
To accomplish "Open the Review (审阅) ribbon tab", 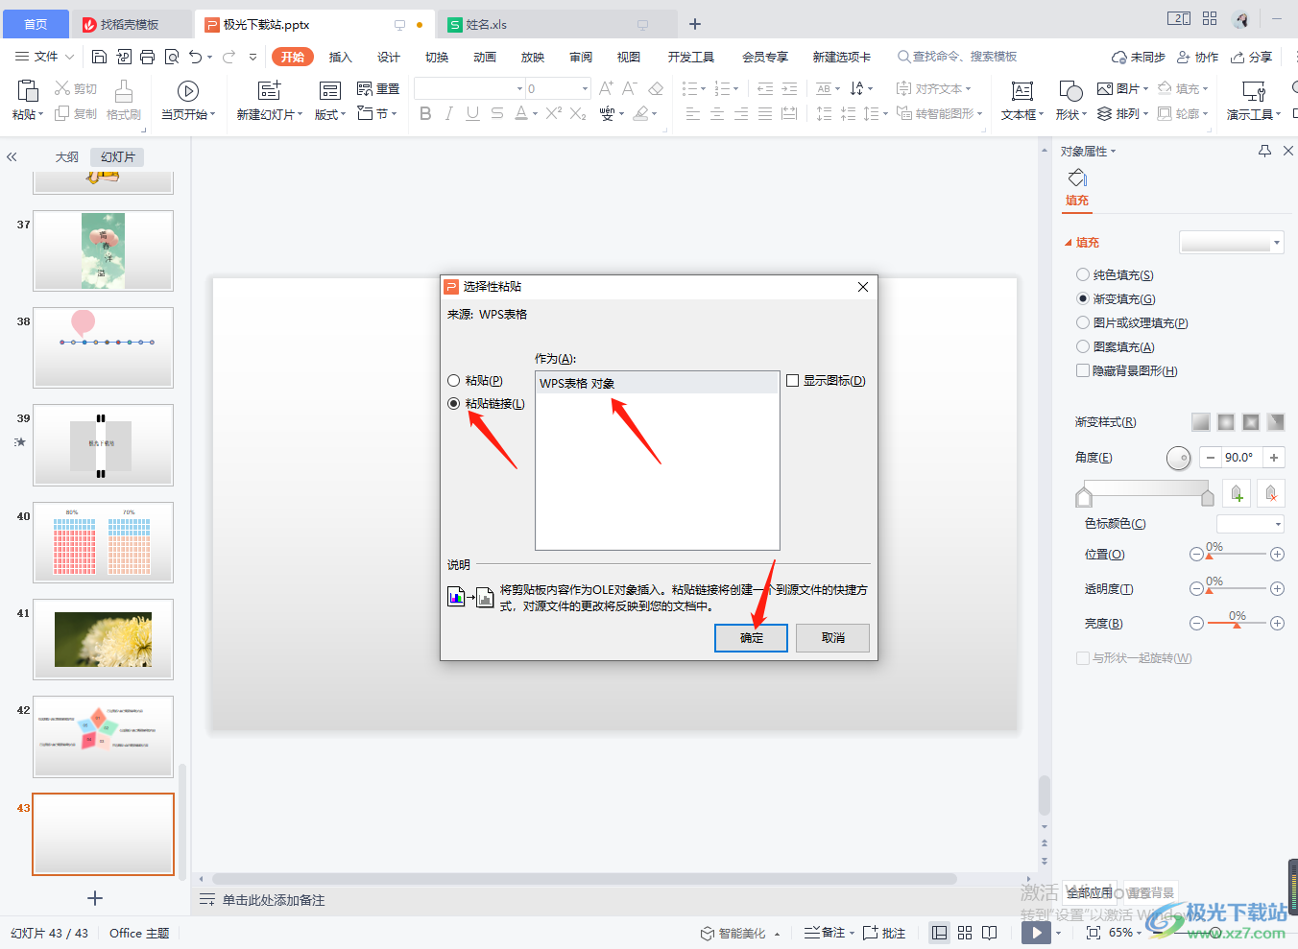I will click(x=581, y=57).
